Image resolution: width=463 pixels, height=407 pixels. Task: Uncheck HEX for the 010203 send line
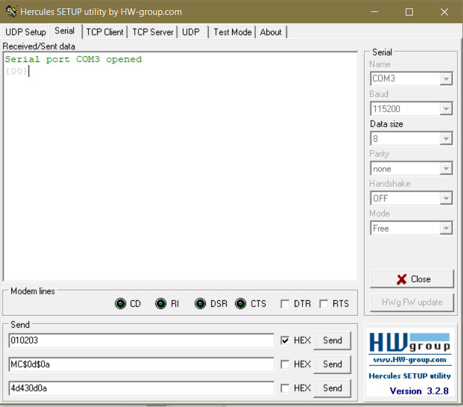pyautogui.click(x=285, y=341)
